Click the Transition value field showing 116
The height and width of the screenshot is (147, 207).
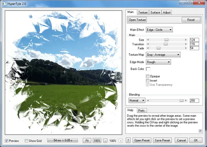[194, 44]
